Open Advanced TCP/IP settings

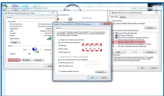point(101,72)
